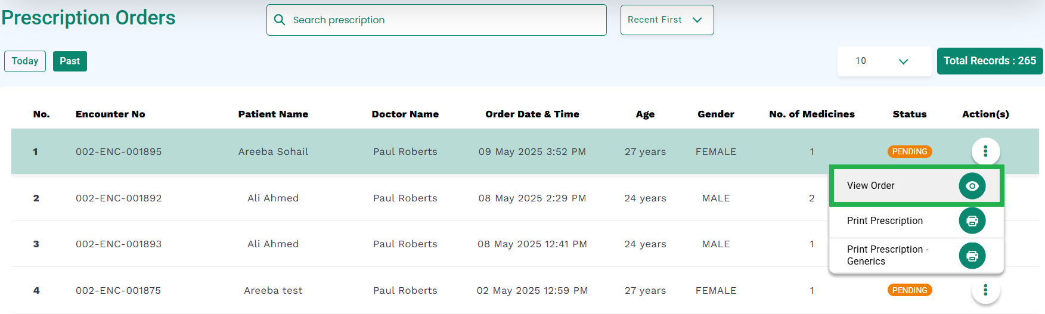Open the three-dot actions menu for Areeba Sohail
Viewport: 1045px width, 314px height.
pyautogui.click(x=985, y=151)
